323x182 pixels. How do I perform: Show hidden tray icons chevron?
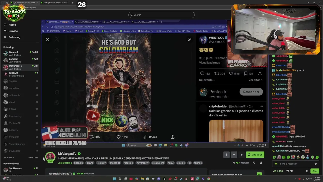(295, 179)
